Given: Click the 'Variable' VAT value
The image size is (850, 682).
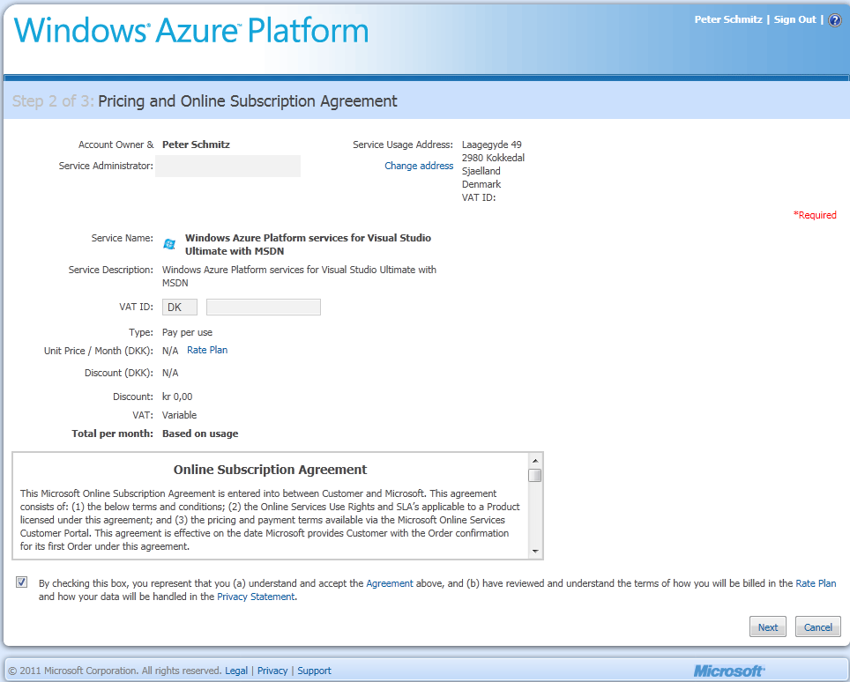Looking at the screenshot, I should click(x=179, y=415).
